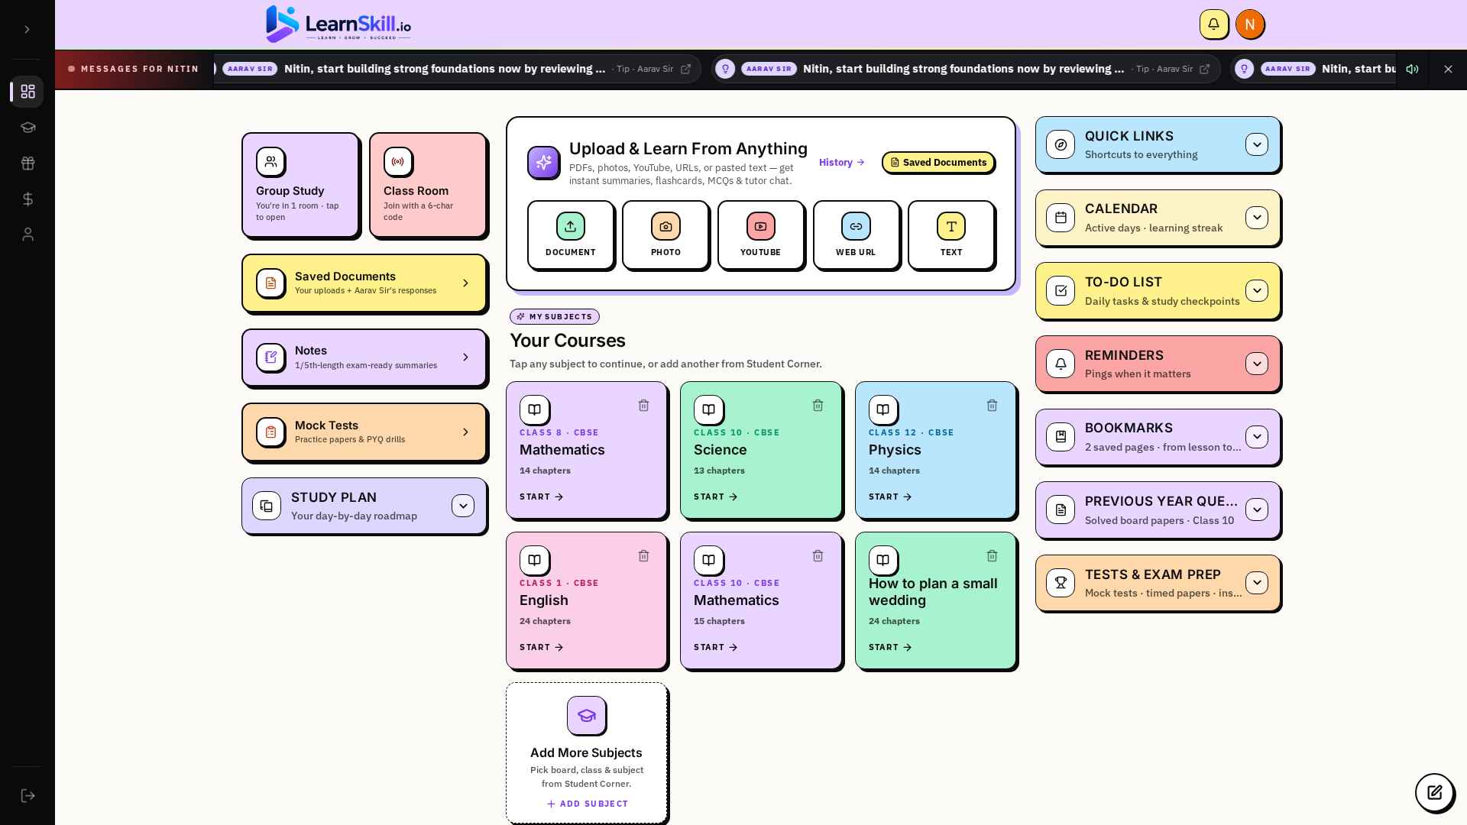Click the logout icon in sidebar
1467x825 pixels.
[28, 796]
